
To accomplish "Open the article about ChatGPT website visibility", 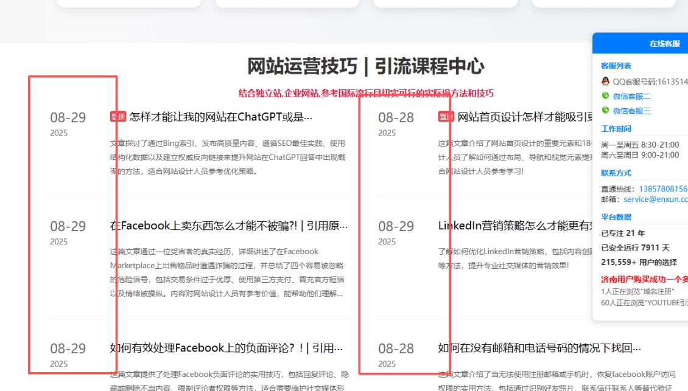I will pyautogui.click(x=220, y=117).
